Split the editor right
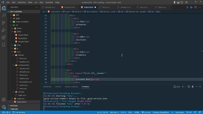The width and height of the screenshot is (203, 114). (x=195, y=7)
